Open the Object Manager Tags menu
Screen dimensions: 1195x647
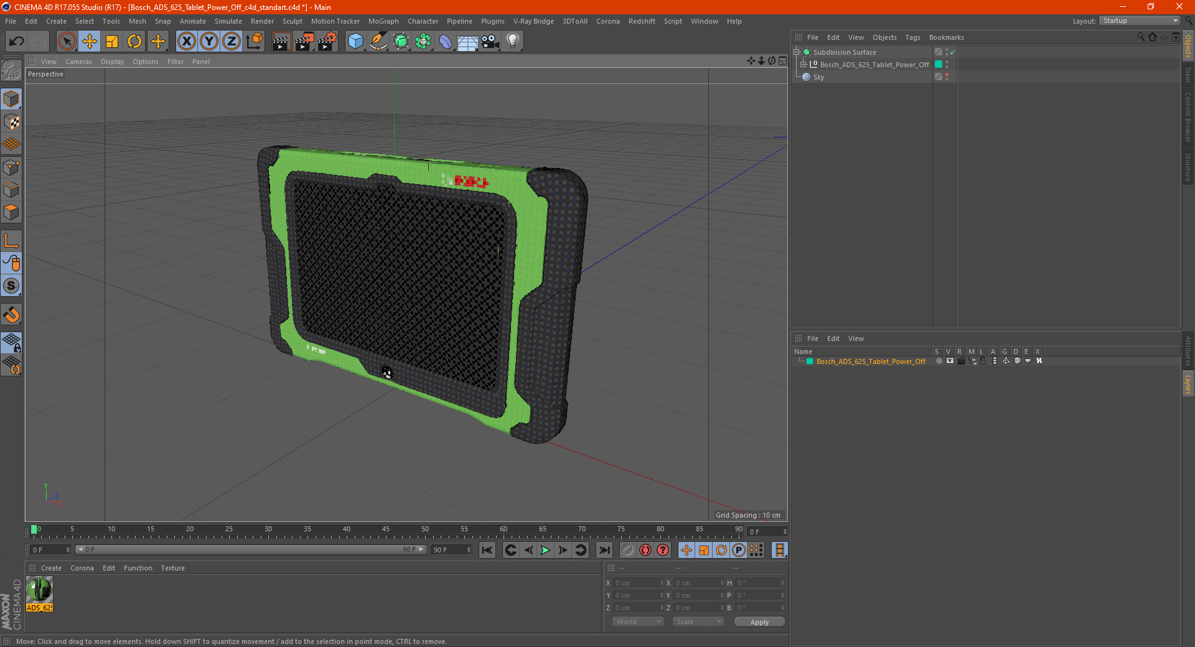(912, 37)
